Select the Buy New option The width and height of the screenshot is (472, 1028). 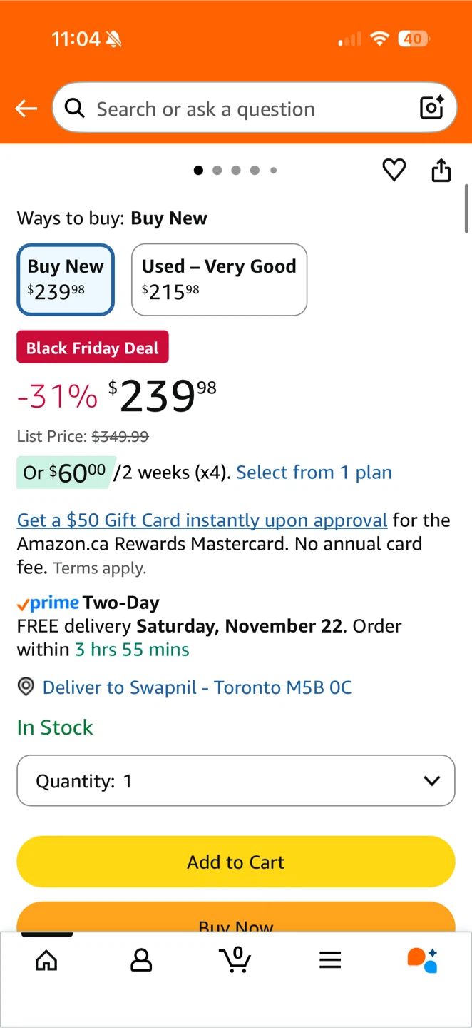pos(66,279)
